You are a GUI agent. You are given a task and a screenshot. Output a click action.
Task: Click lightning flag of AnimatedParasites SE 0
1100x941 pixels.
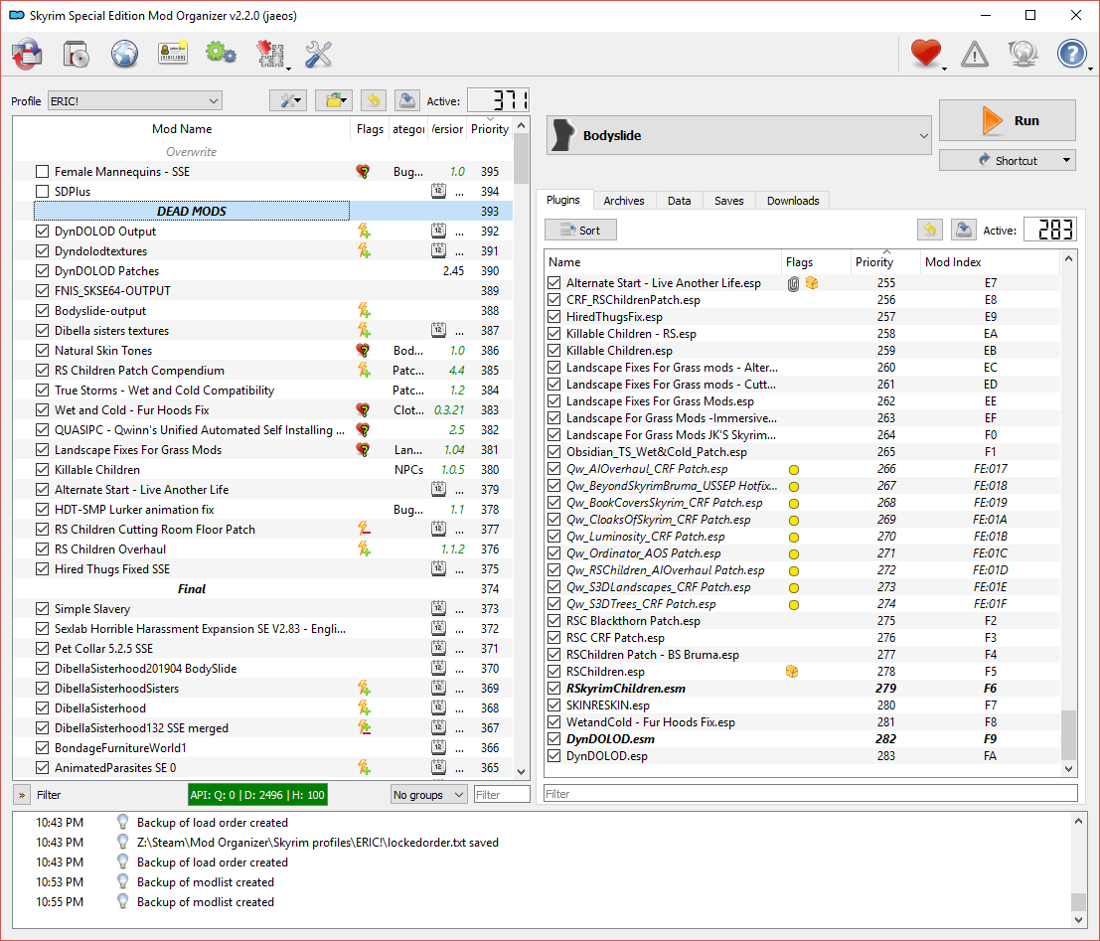tap(364, 768)
